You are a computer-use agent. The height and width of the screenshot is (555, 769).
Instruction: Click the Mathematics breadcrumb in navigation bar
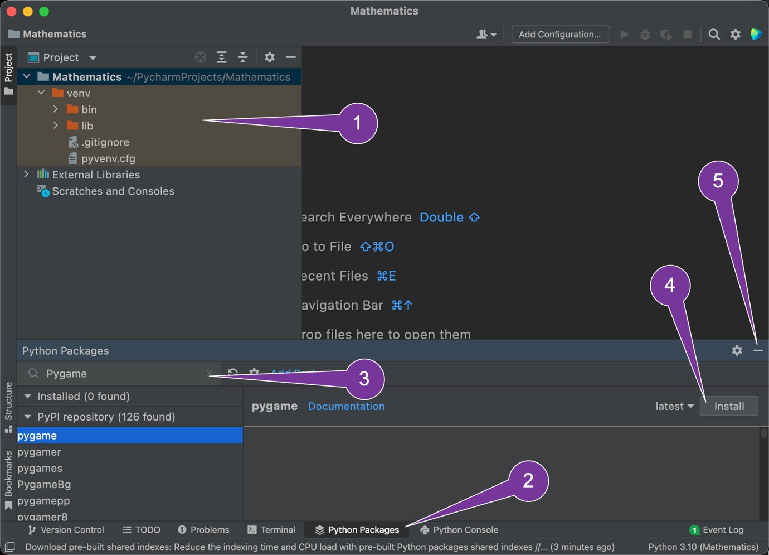[x=48, y=34]
